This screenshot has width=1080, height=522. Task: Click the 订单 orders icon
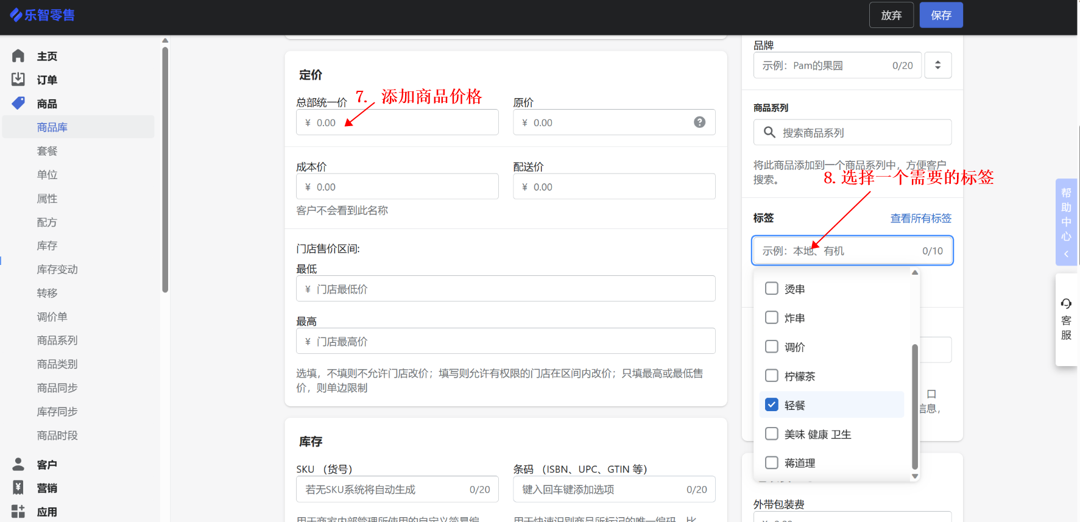18,79
